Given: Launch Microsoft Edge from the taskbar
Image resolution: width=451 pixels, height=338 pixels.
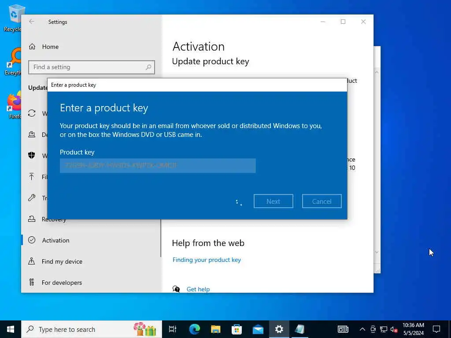Looking at the screenshot, I should [x=194, y=329].
